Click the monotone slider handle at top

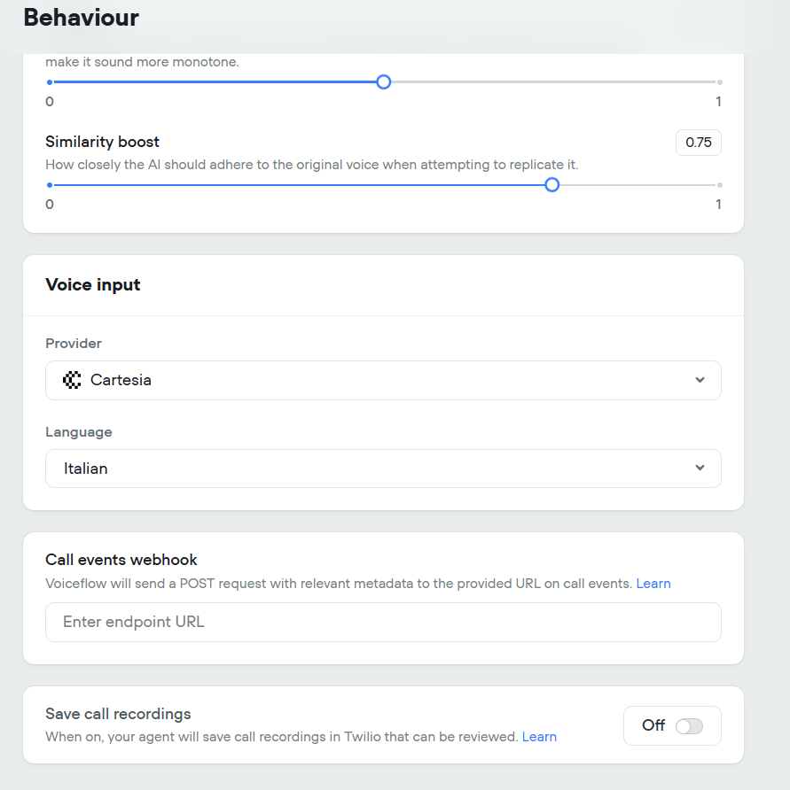tap(383, 82)
